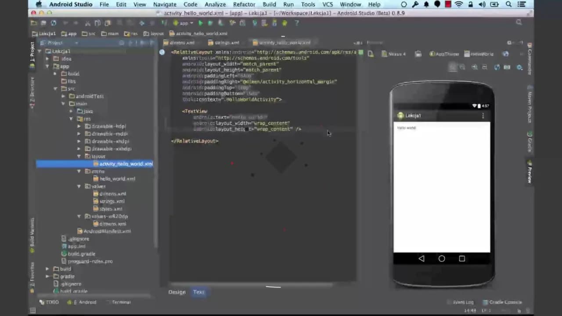Switch to the Design view button
This screenshot has width=562, height=316.
point(177,292)
